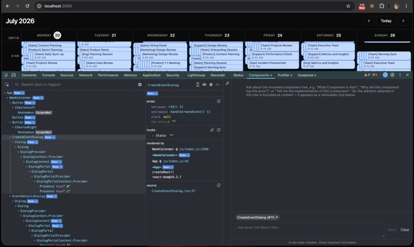Collapse the first DialogPortalProvider node
This screenshot has width=414, height=247.
point(32,177)
